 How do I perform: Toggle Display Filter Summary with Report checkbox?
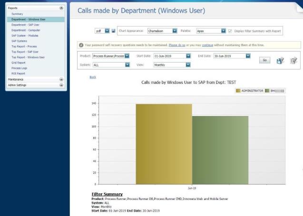tap(230, 31)
